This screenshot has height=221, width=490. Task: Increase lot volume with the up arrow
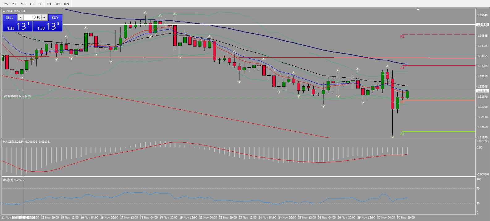click(x=44, y=17)
